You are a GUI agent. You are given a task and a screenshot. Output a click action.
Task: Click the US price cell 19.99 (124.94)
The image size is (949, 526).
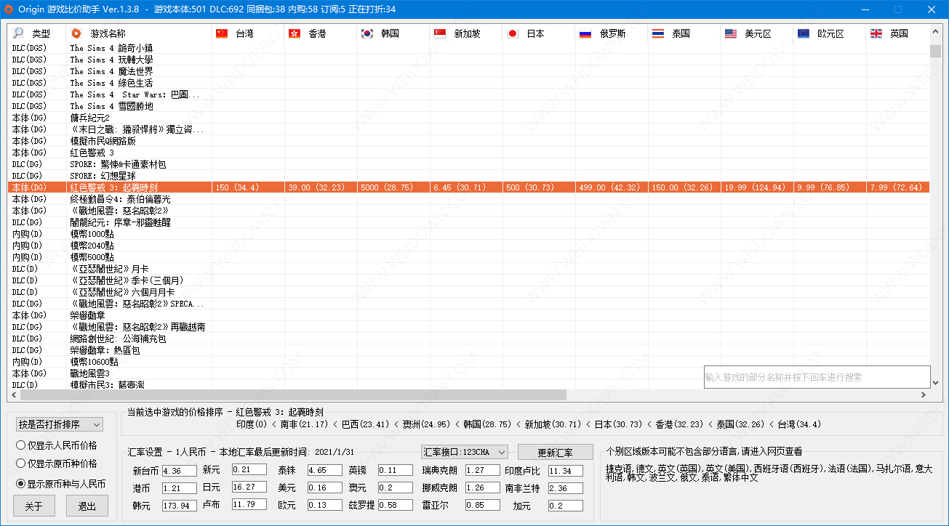click(x=757, y=187)
